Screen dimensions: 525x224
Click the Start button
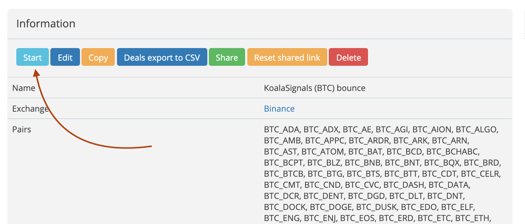[33, 57]
